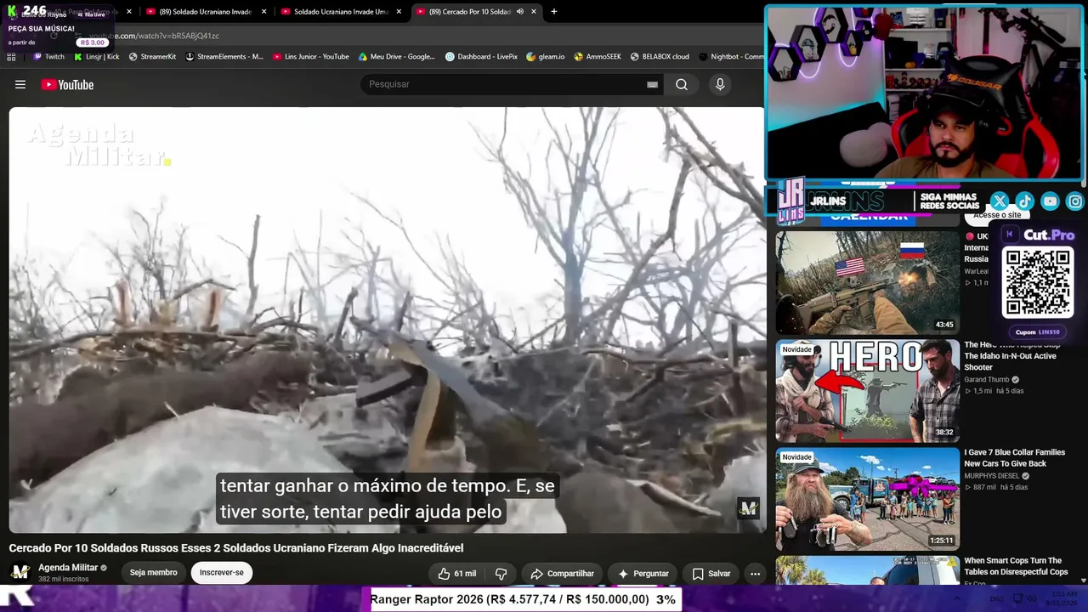This screenshot has height=612, width=1088.
Task: Open the YouTube guide hamburger menu
Action: [20, 84]
